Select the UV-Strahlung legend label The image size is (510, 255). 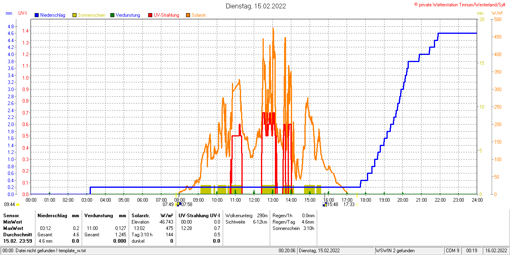[167, 15]
